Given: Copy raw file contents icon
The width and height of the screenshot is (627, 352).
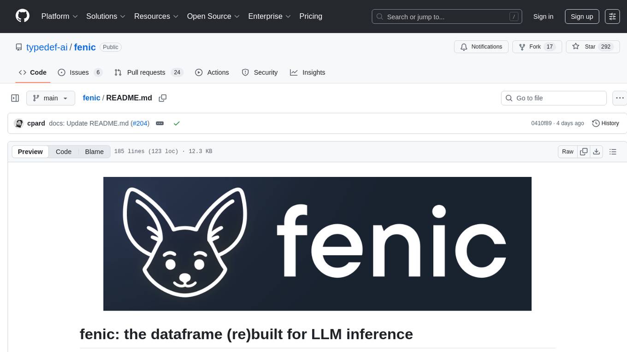Looking at the screenshot, I should pos(584,152).
